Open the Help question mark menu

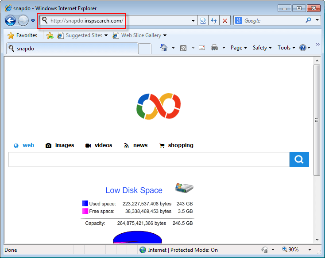point(305,48)
